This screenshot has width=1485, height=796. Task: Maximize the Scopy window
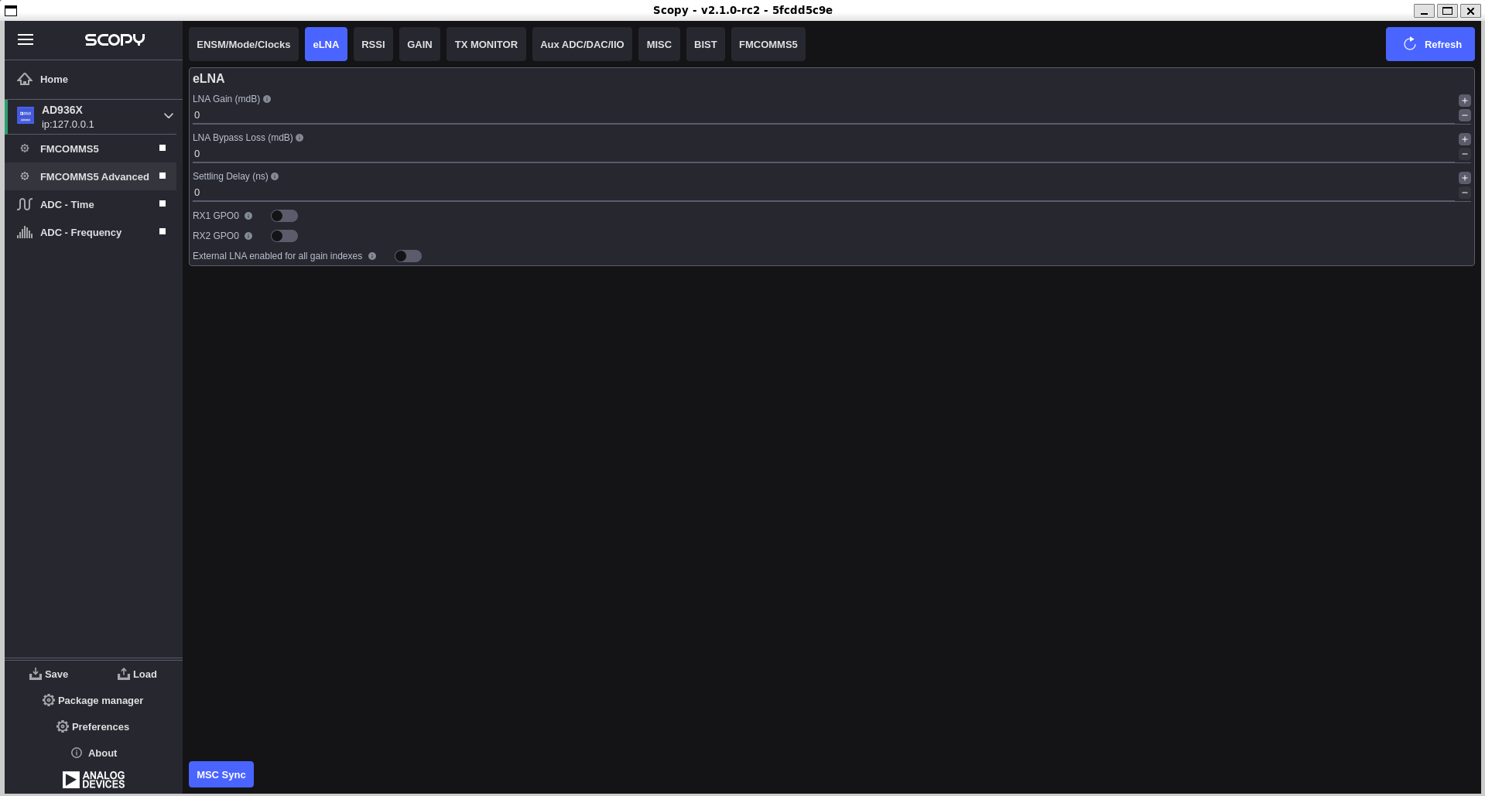point(1447,10)
